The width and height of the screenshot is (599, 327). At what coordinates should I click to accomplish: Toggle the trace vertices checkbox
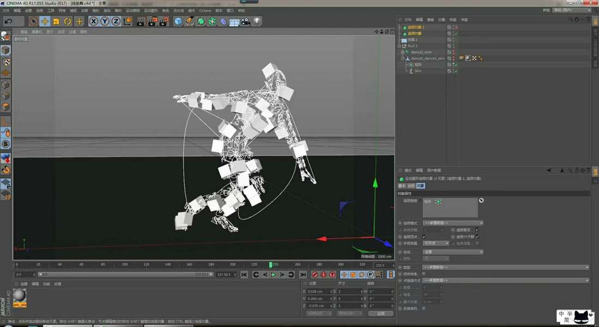[424, 237]
